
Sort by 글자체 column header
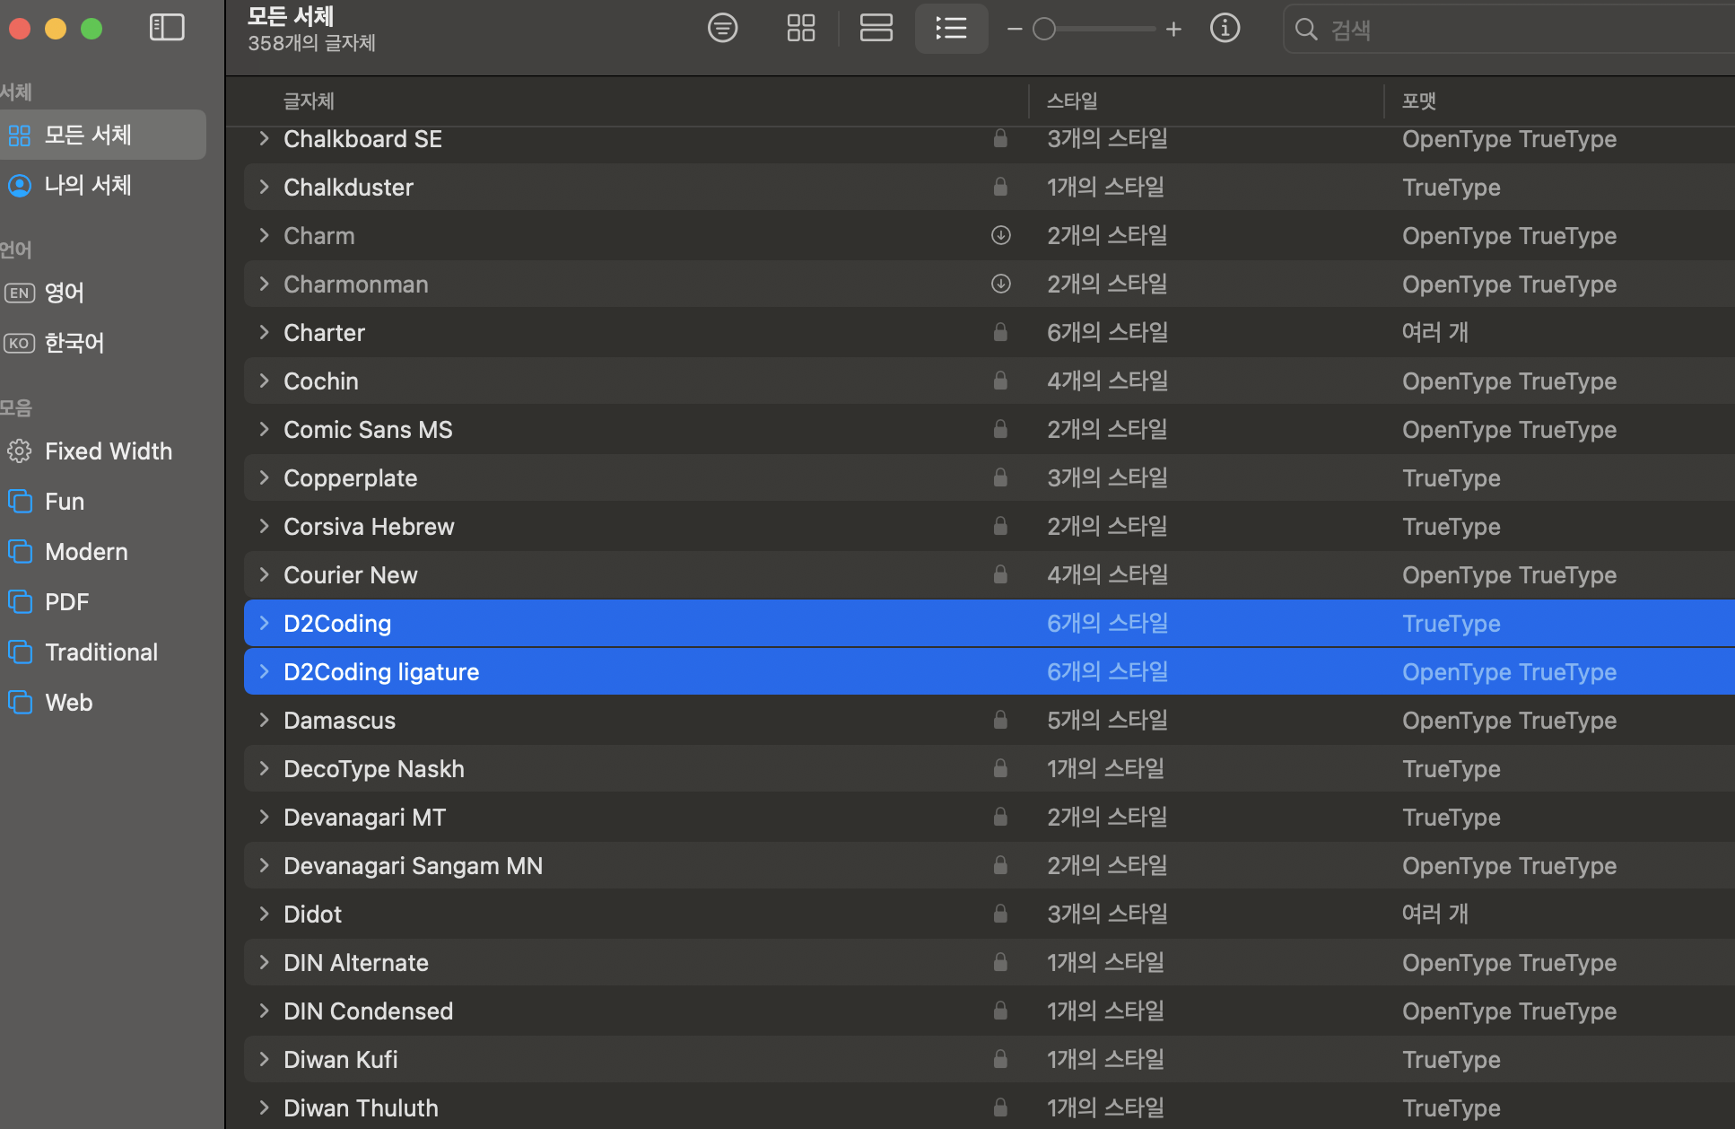pos(309,101)
